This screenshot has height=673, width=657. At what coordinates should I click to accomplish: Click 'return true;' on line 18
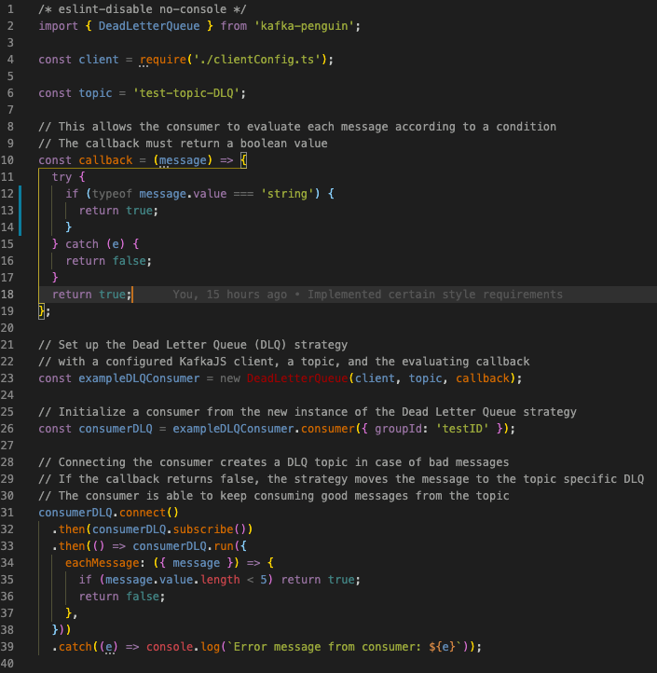pyautogui.click(x=91, y=295)
